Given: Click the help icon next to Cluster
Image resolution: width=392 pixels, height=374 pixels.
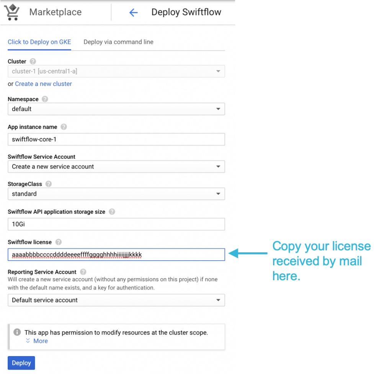Looking at the screenshot, I should [33, 61].
